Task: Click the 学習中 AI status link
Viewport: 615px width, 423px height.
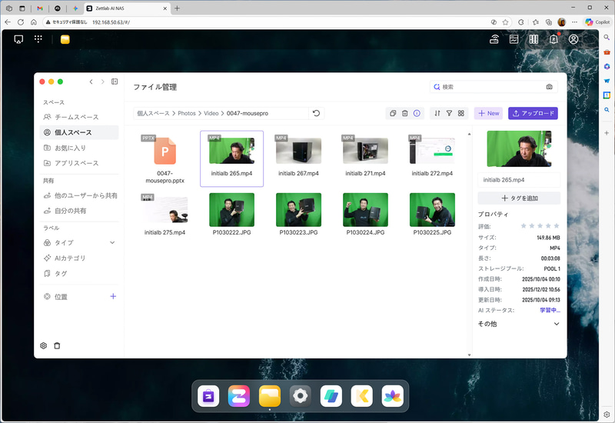Action: click(550, 310)
